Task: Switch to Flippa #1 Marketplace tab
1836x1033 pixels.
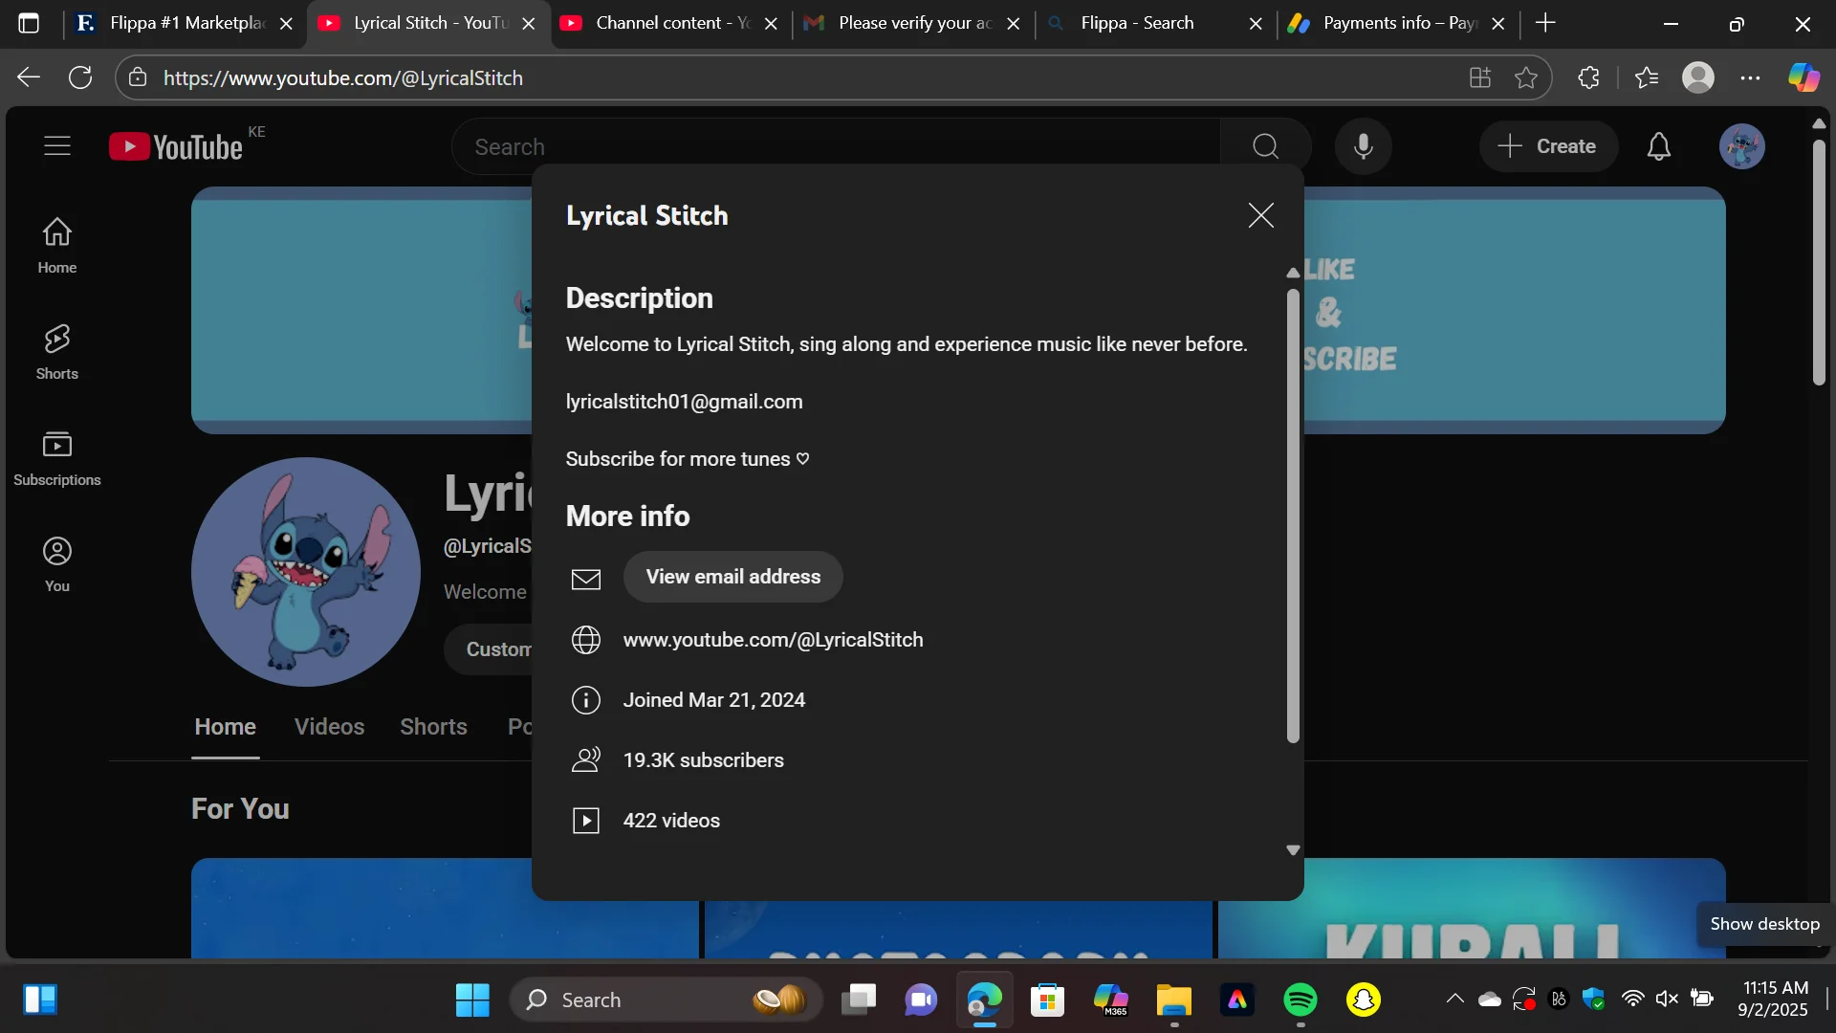Action: (186, 23)
